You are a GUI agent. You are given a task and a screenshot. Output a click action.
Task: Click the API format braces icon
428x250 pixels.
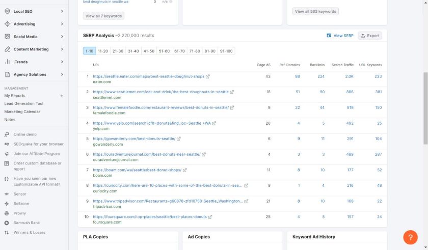[7, 179]
